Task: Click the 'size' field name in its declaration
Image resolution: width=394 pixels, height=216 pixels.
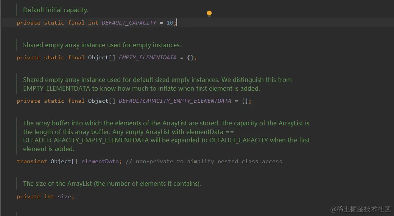Action: 64,197
